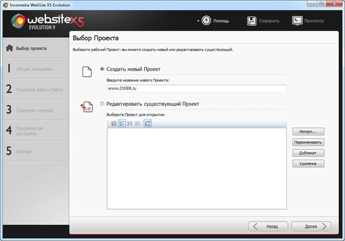Click the new blank project page icon

click(x=87, y=72)
